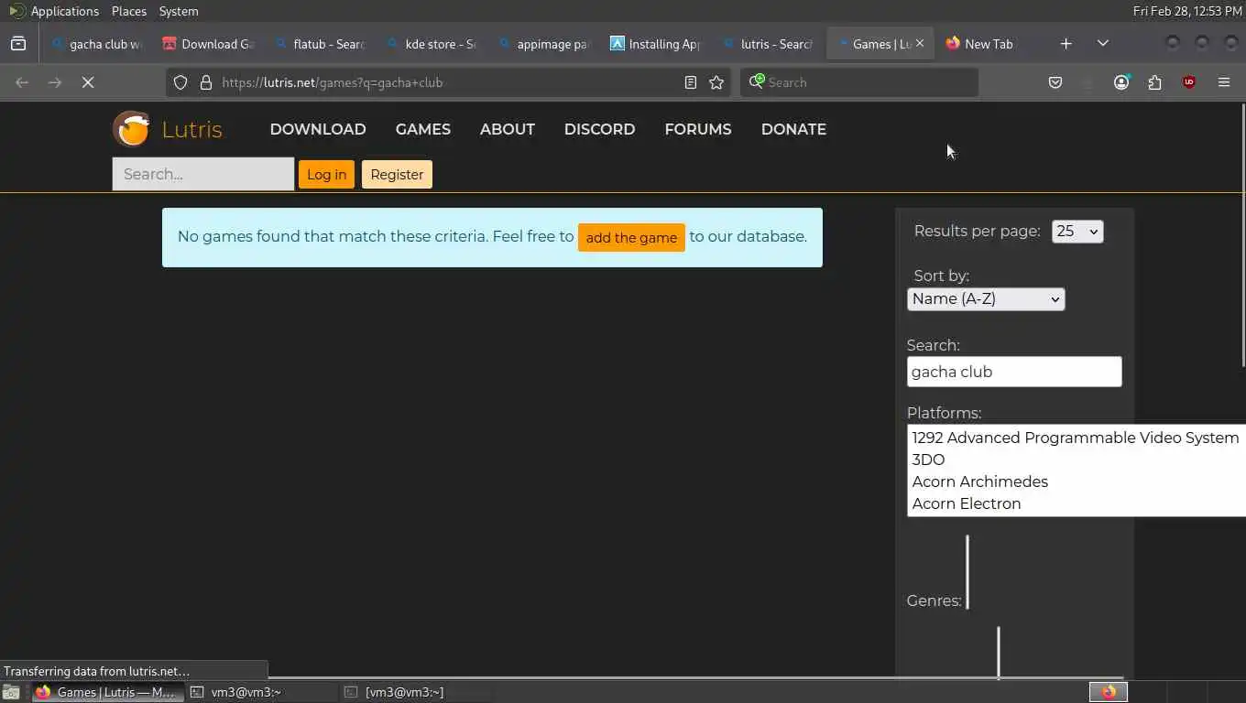Select vm3@vm3:~ terminal taskbar entry

[261, 692]
